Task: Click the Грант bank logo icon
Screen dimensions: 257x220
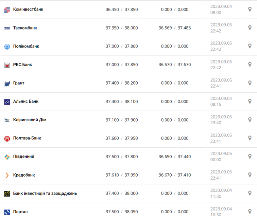Action: [7, 83]
